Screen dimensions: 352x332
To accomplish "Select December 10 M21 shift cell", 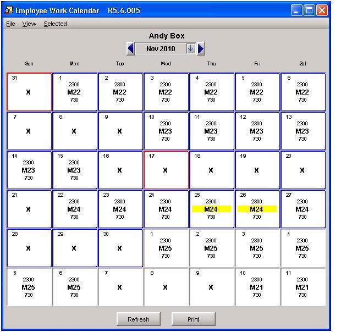I will point(257,287).
